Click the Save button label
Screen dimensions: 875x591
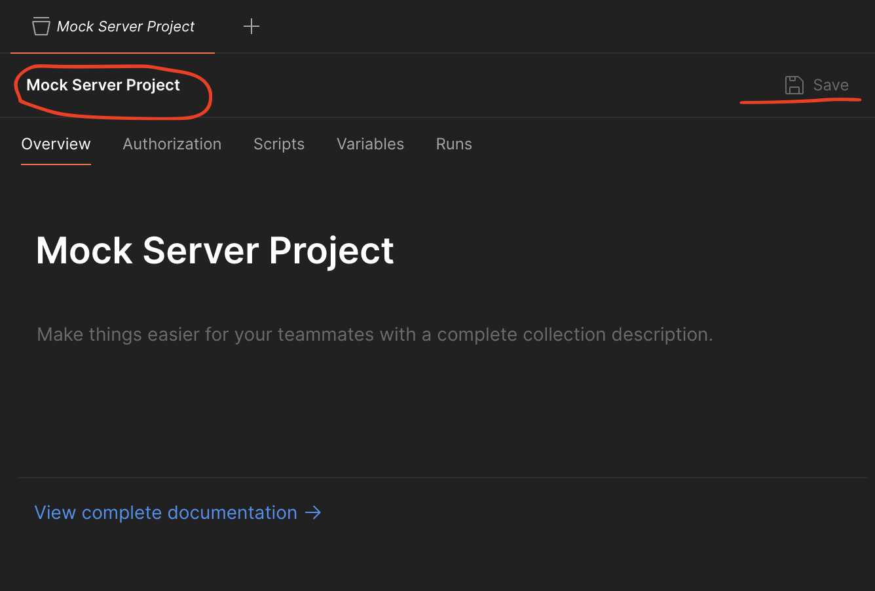pos(830,85)
